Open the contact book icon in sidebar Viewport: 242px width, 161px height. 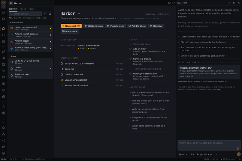coord(4,113)
